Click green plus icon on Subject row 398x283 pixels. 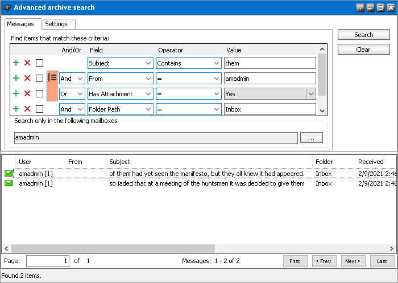(x=16, y=63)
